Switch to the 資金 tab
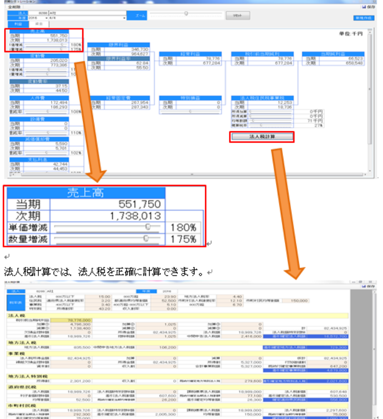The width and height of the screenshot is (383, 419). click(x=38, y=24)
